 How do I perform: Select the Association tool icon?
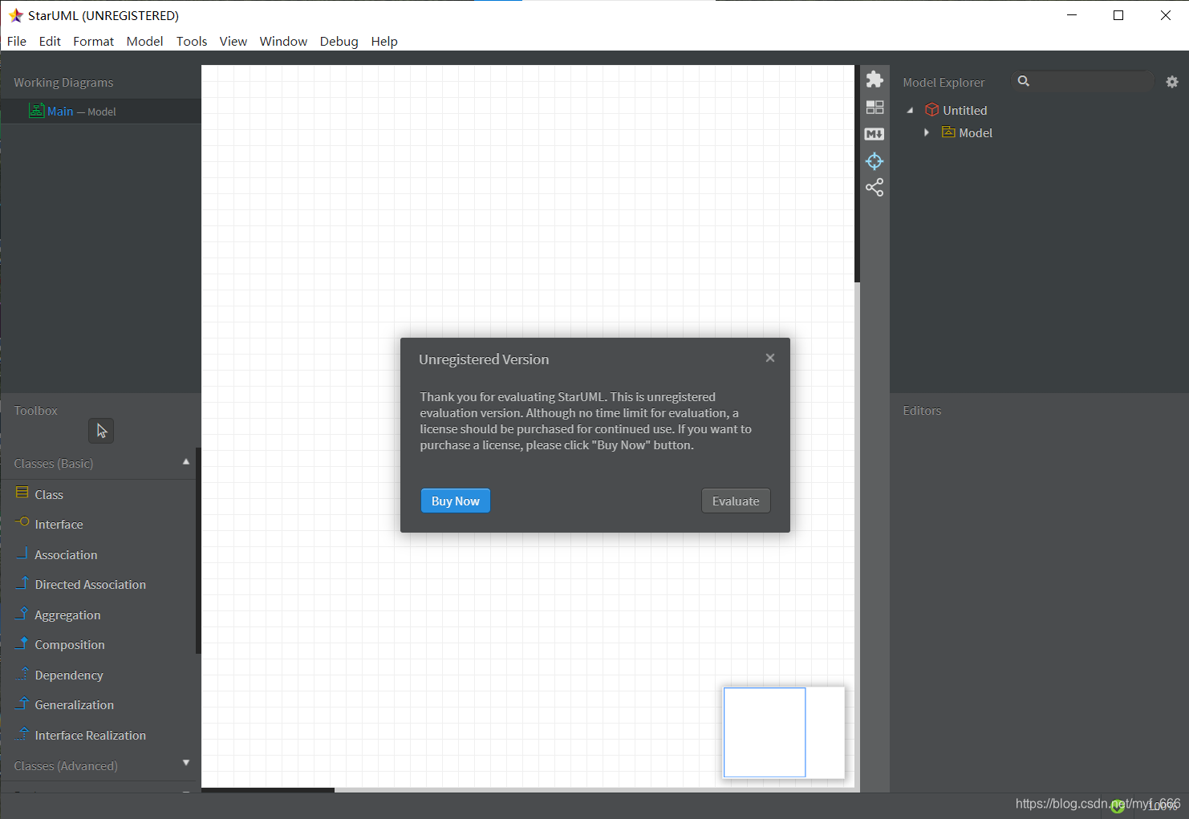click(22, 553)
